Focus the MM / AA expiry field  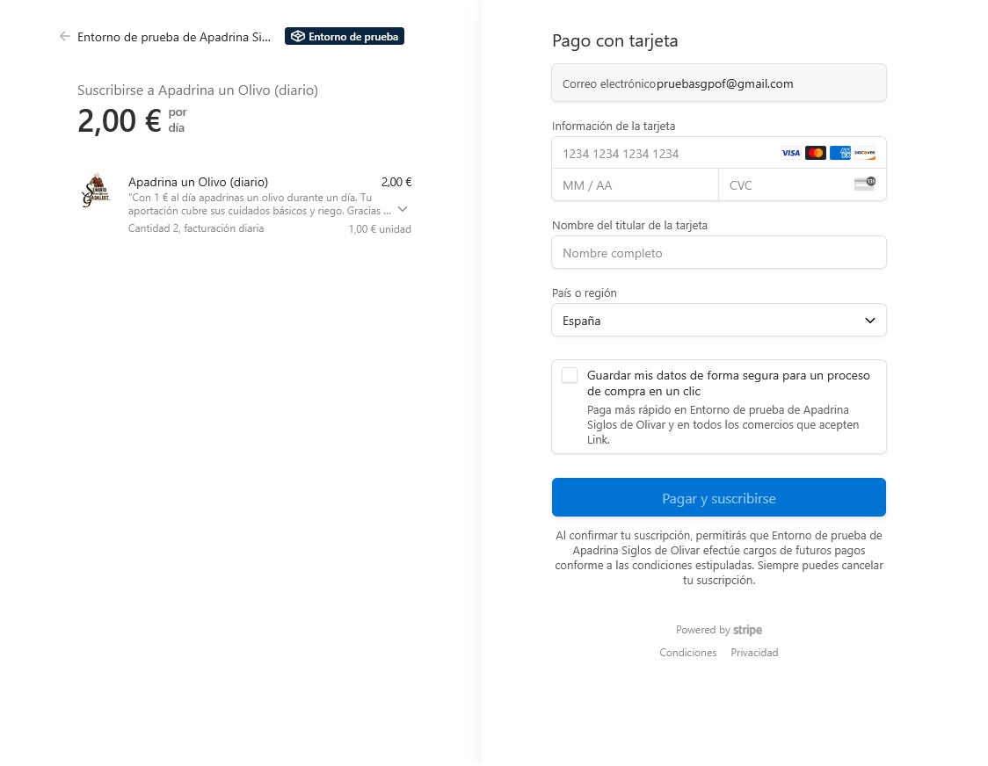[636, 185]
